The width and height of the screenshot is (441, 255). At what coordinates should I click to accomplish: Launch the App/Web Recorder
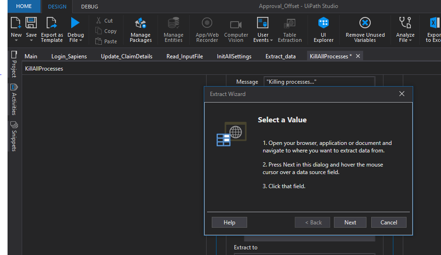[x=207, y=30]
